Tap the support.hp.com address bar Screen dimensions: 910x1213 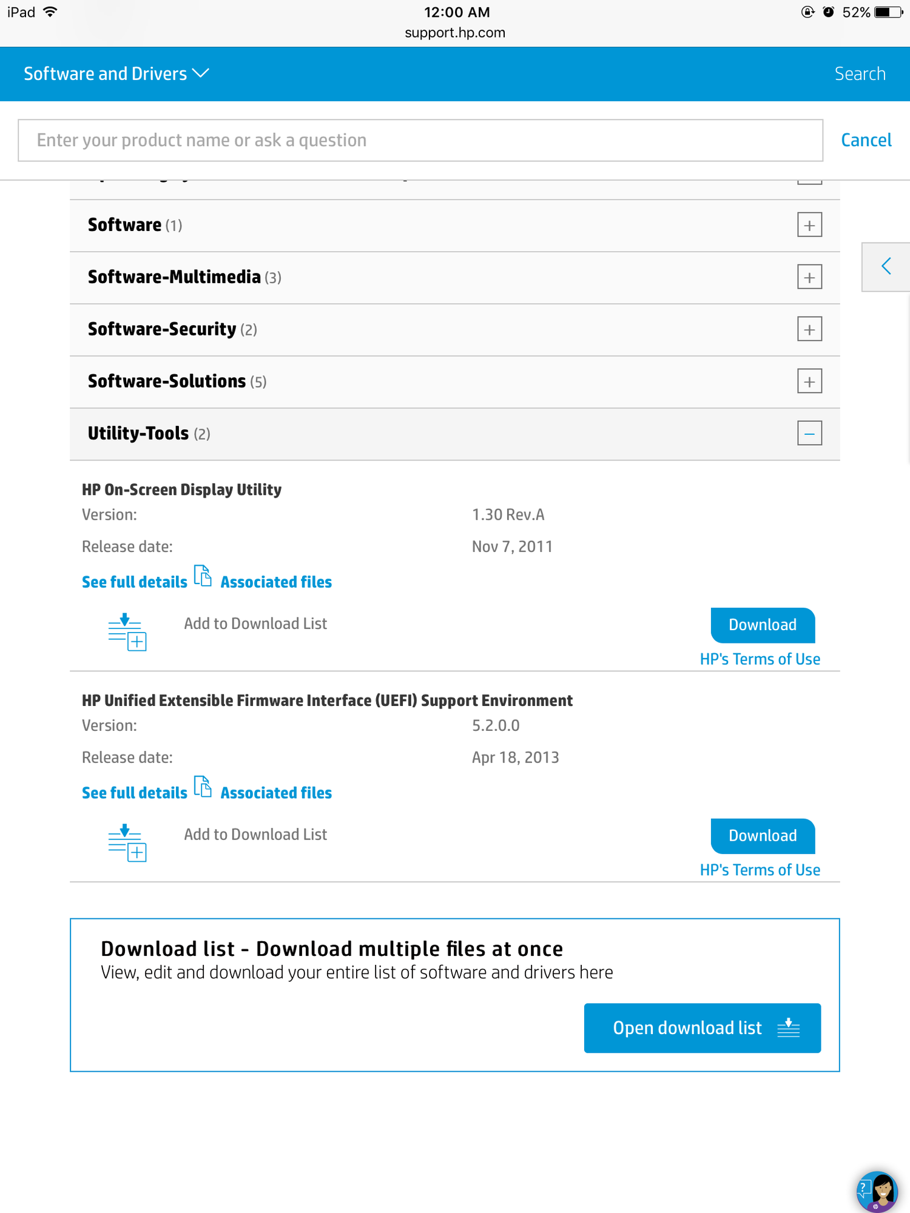coord(455,33)
